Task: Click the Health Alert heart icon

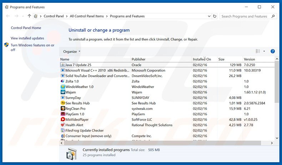Action: (63, 125)
